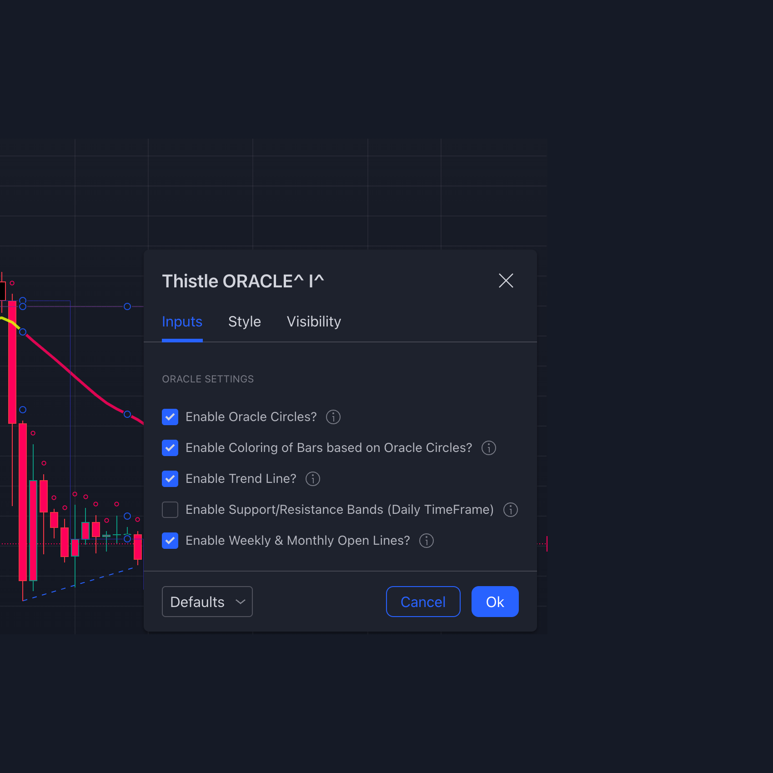Viewport: 773px width, 773px height.
Task: Switch to the Style tab
Action: pyautogui.click(x=245, y=321)
